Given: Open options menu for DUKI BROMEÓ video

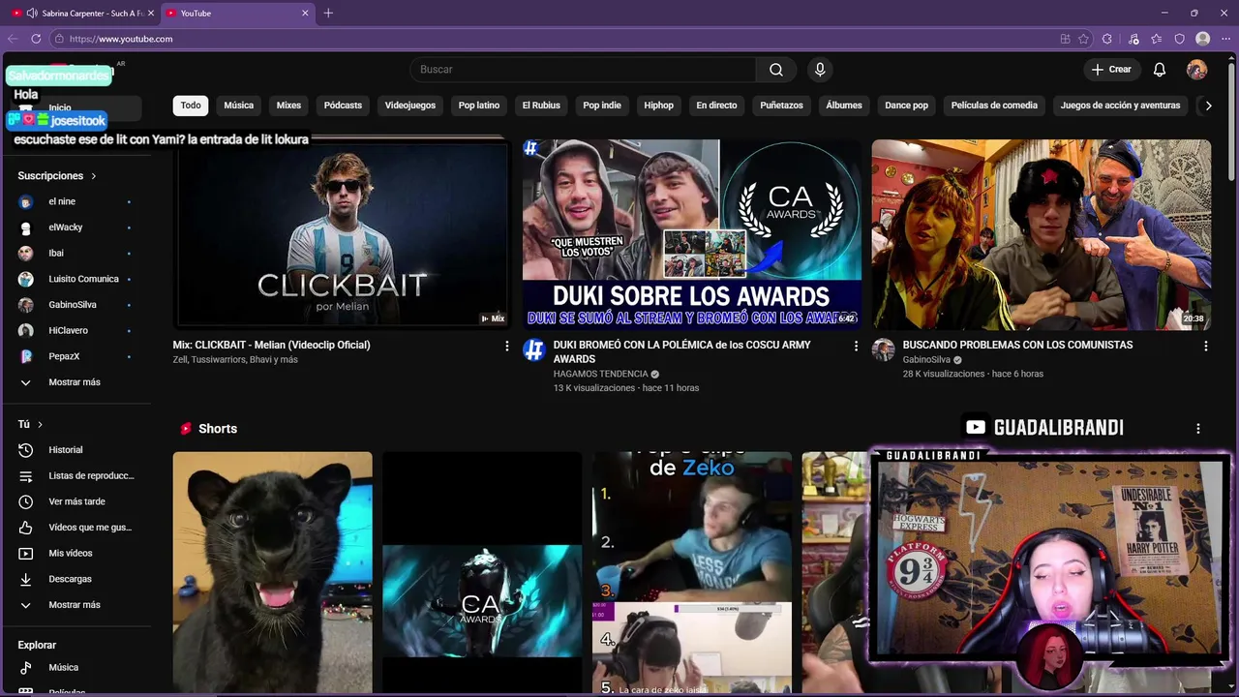Looking at the screenshot, I should click(x=856, y=346).
